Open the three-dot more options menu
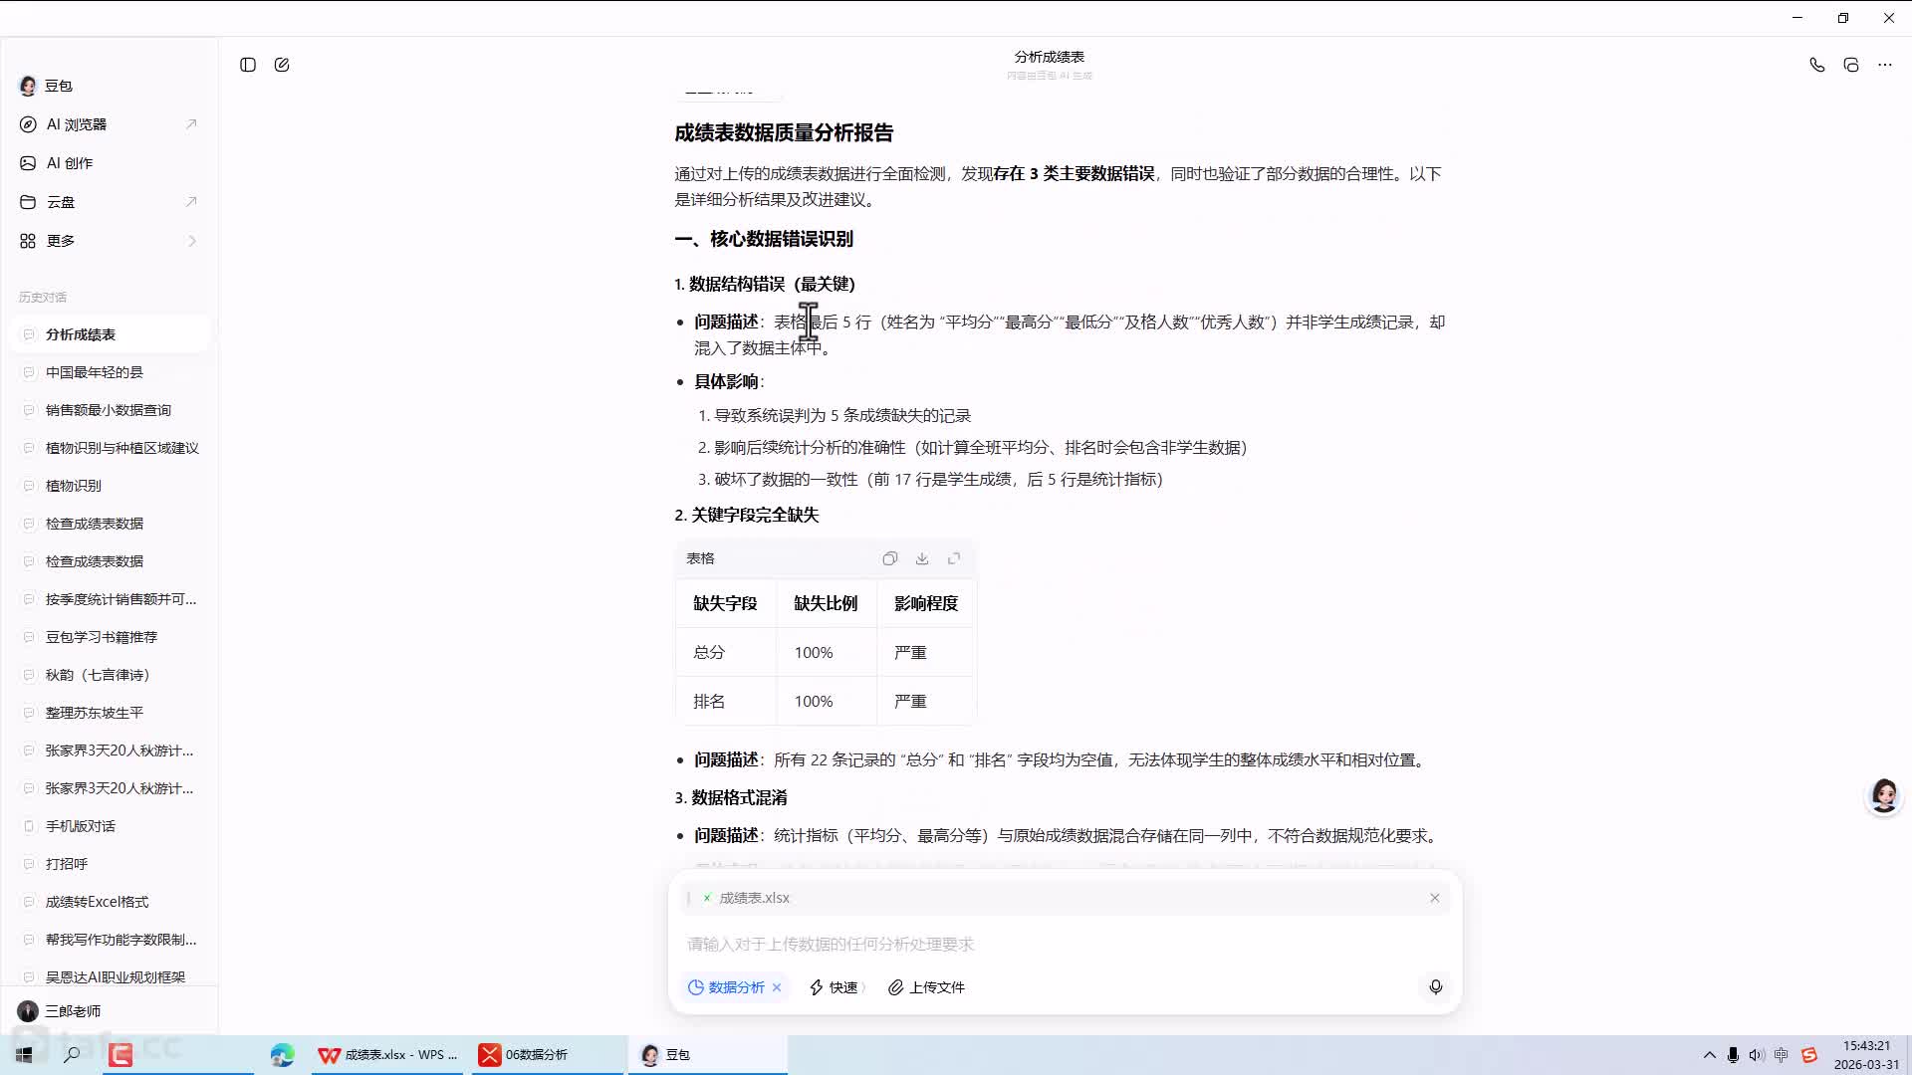The height and width of the screenshot is (1075, 1912). [1885, 64]
